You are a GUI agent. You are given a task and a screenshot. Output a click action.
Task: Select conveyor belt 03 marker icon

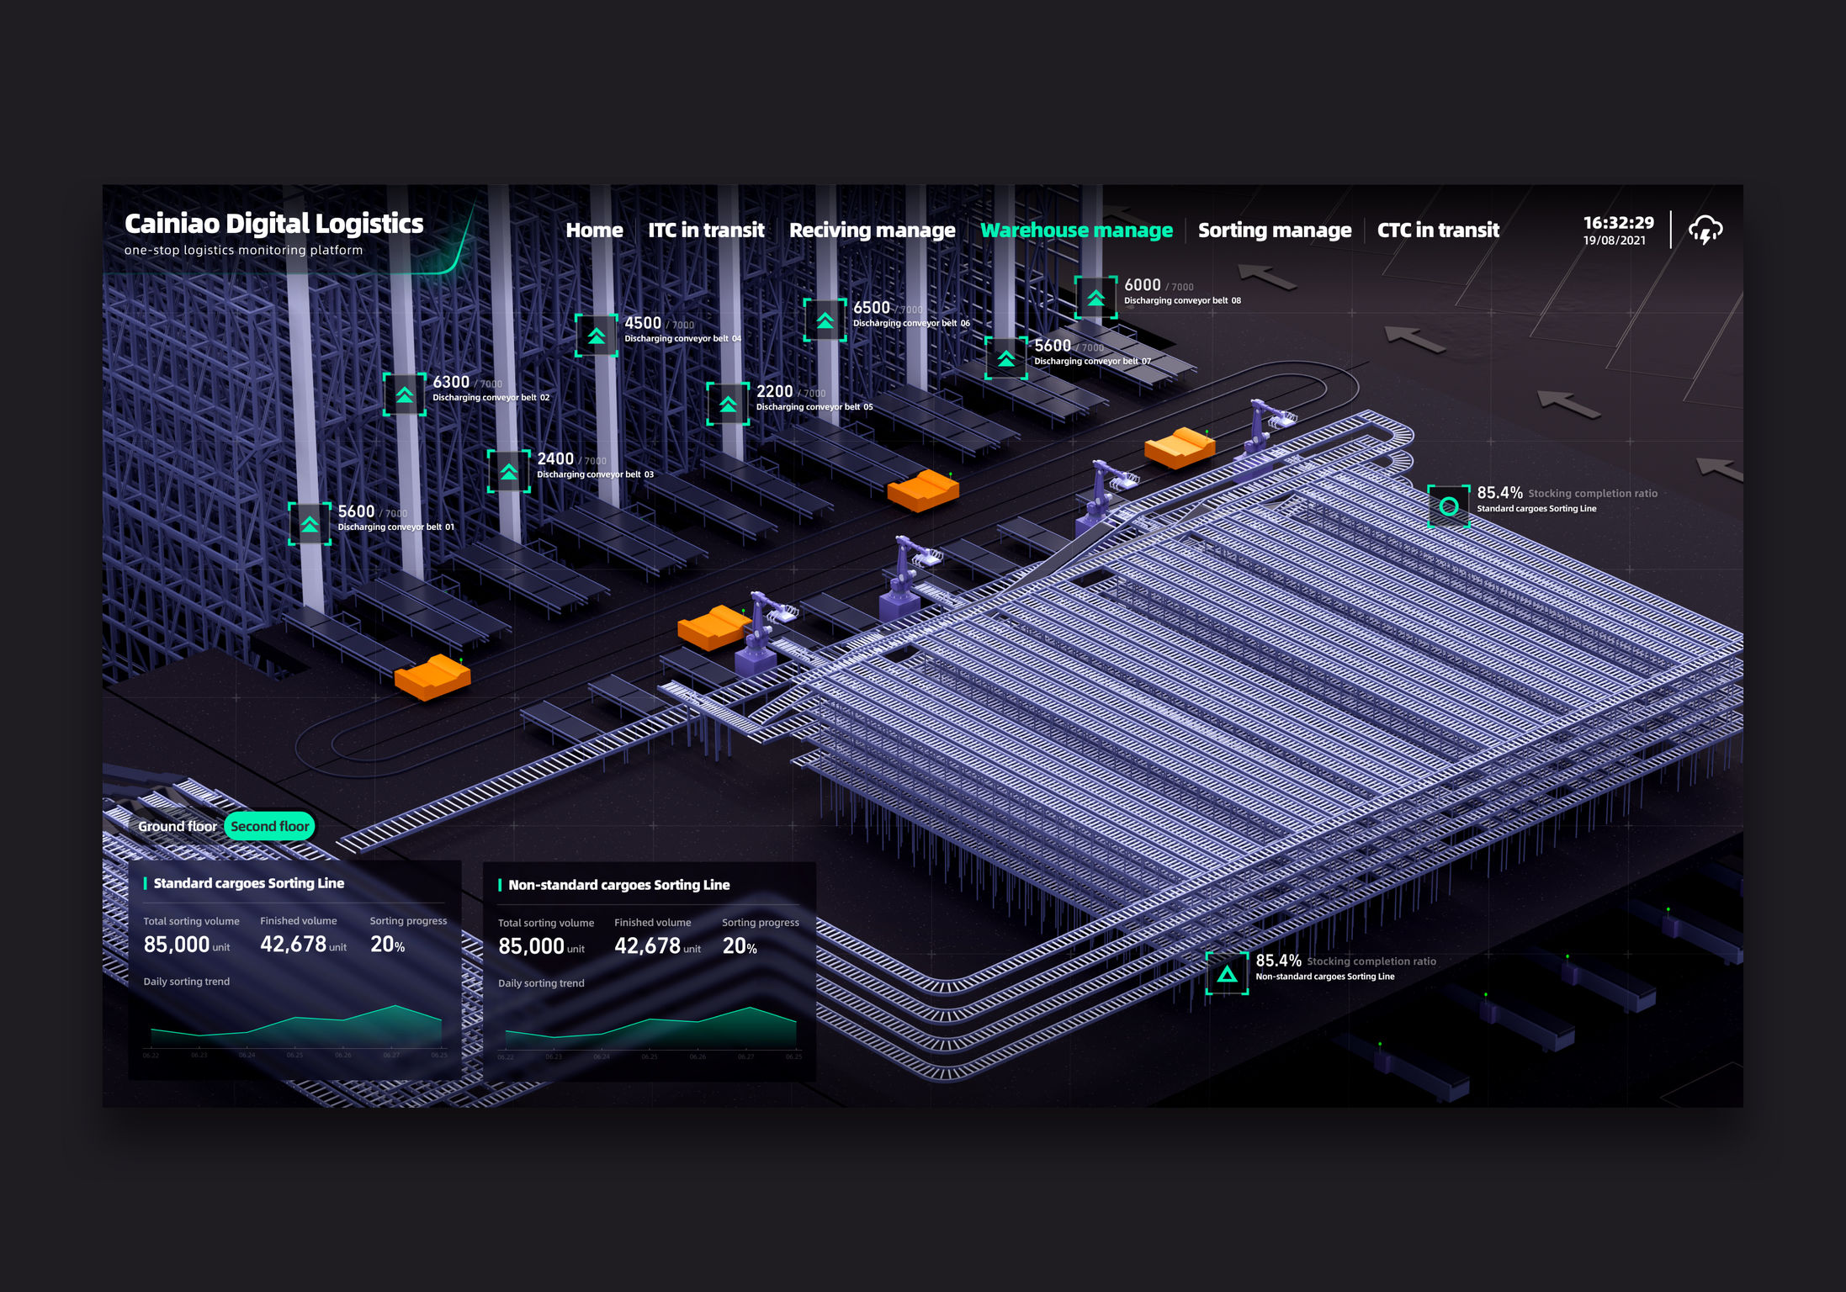tap(509, 472)
